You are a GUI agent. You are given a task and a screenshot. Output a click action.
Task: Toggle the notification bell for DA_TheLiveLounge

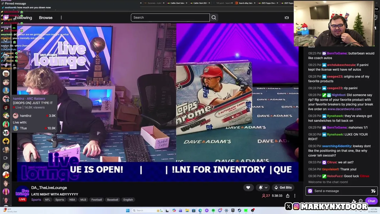coord(261,188)
